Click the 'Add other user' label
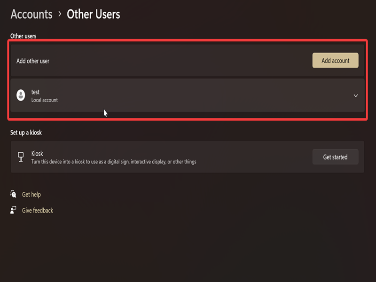The height and width of the screenshot is (282, 376). click(x=33, y=61)
